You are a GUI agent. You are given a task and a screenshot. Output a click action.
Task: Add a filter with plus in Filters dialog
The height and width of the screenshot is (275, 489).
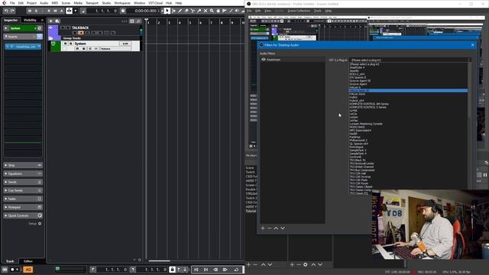pyautogui.click(x=263, y=228)
